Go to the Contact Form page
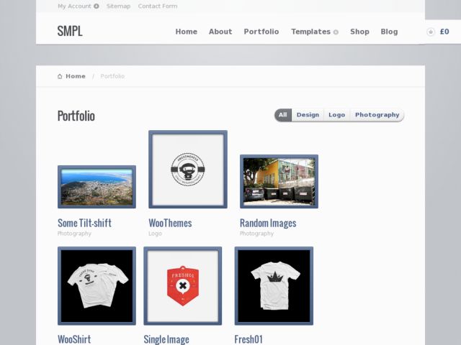The height and width of the screenshot is (345, 461). pos(158,6)
